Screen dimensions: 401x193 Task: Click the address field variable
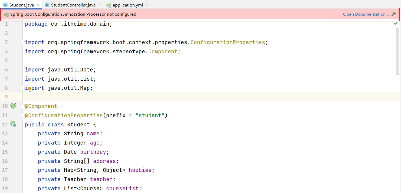(104, 161)
